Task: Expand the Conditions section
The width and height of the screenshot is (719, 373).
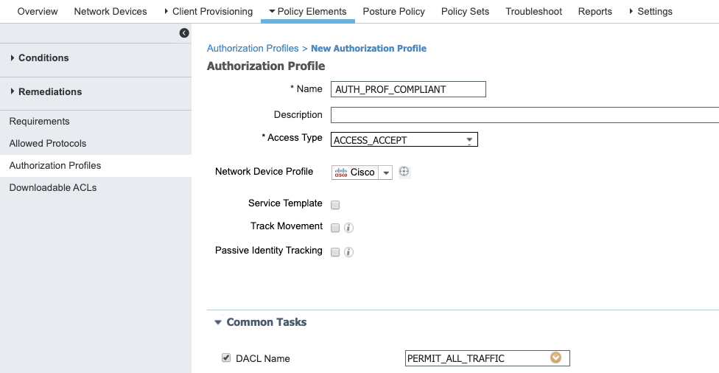Action: pos(43,58)
